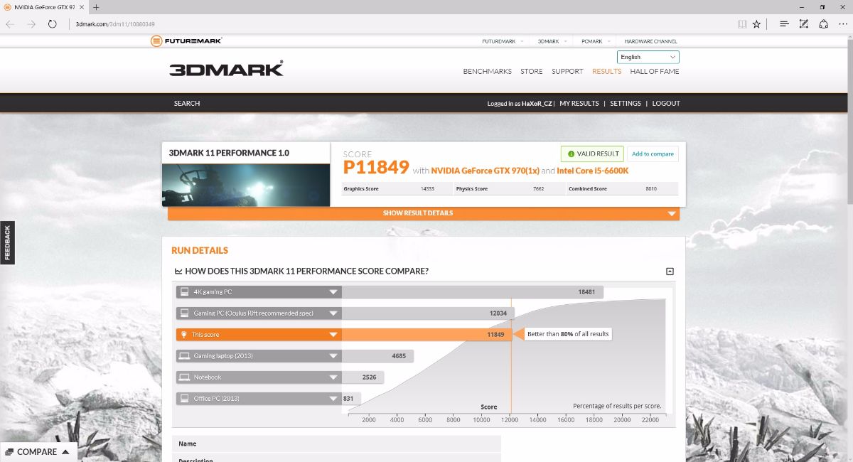Expand Show Result Details bar
Image resolution: width=853 pixels, height=462 pixels.
[x=423, y=213]
